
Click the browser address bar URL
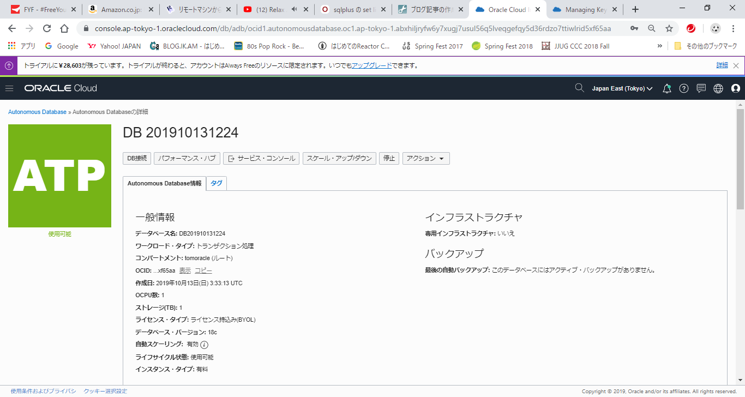point(353,28)
